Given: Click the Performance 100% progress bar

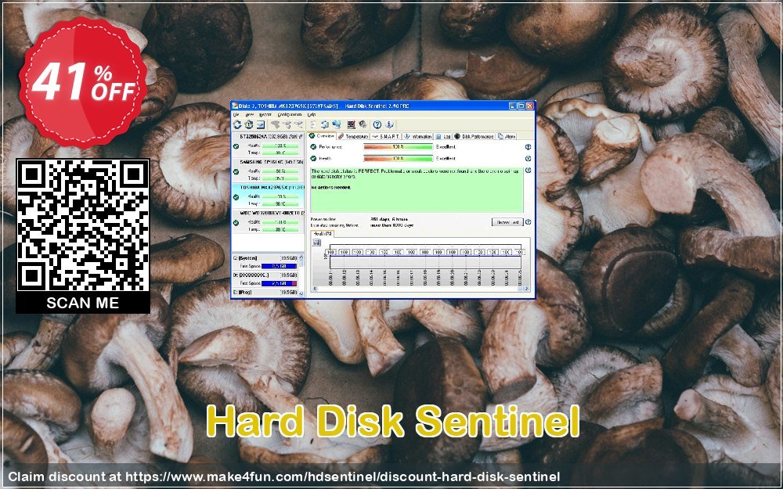Looking at the screenshot, I should pyautogui.click(x=398, y=147).
